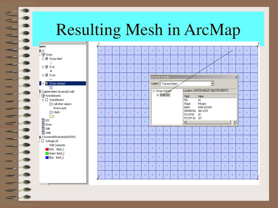Collapse the f2 tic legend
This screenshot has width=278, height=208.
[43, 67]
